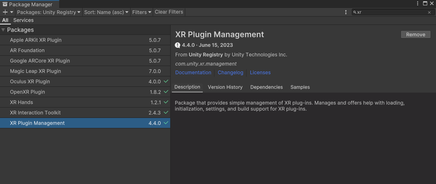The height and width of the screenshot is (184, 436).
Task: Clear the search text with the x icon
Action: click(x=429, y=12)
